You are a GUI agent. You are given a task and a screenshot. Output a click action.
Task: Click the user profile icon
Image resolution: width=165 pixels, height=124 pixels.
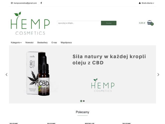click(140, 3)
